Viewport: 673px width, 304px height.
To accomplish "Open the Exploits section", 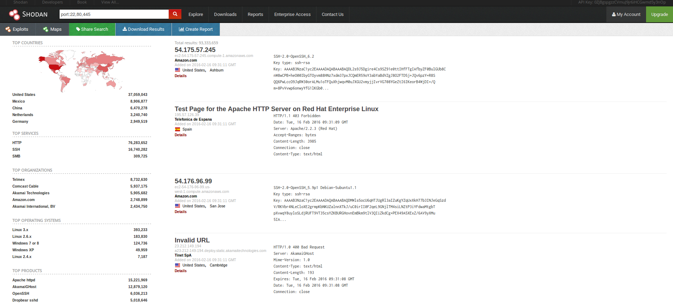I will (17, 29).
